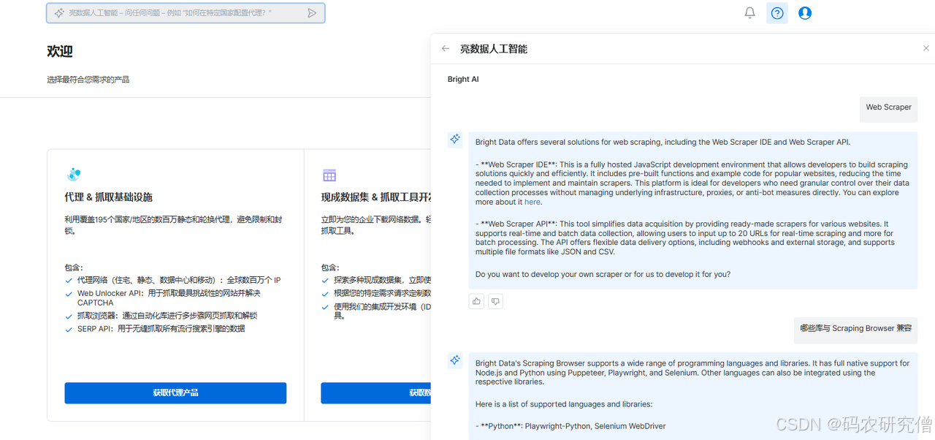This screenshot has height=440, width=935.
Task: Click the 代理网络 feature line
Action: click(179, 280)
